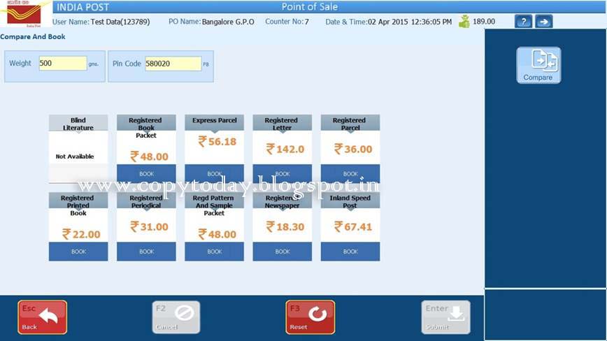Click the user name Test Data(123789)
Image resolution: width=607 pixels, height=341 pixels.
(x=120, y=22)
